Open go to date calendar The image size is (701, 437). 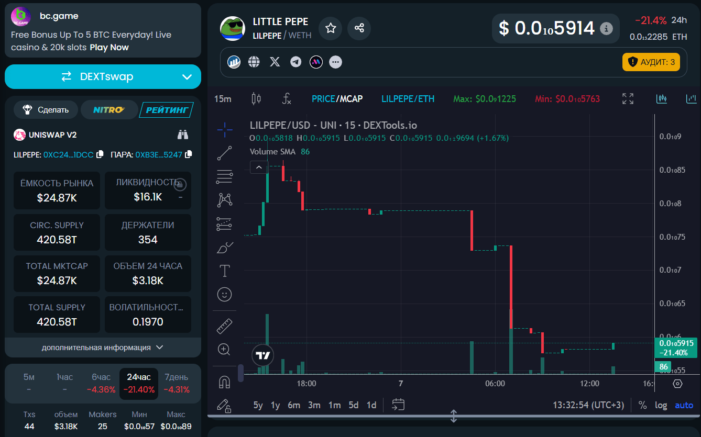(399, 405)
